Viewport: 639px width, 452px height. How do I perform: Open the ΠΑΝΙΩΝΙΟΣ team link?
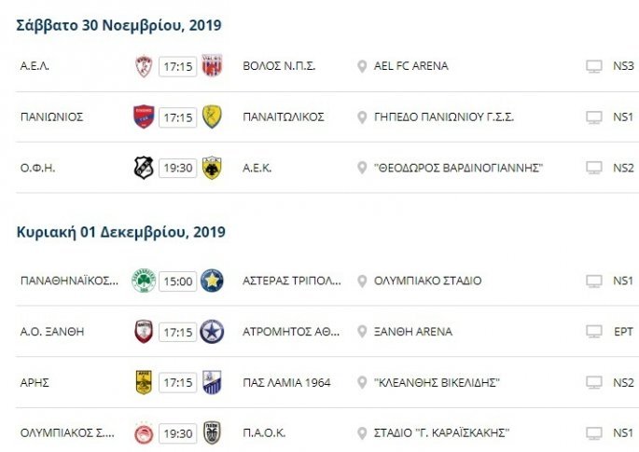[52, 117]
